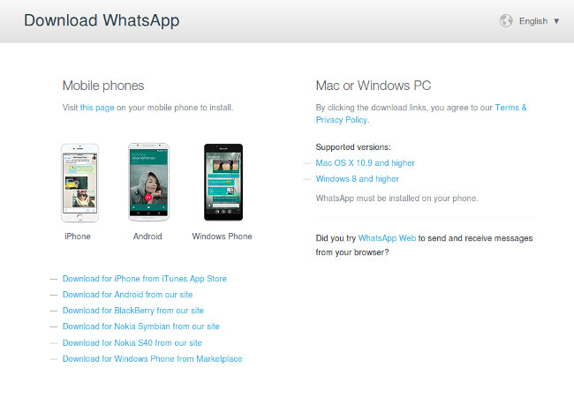Click the Windows Phone device image
This screenshot has height=420, width=574.
pos(223,182)
